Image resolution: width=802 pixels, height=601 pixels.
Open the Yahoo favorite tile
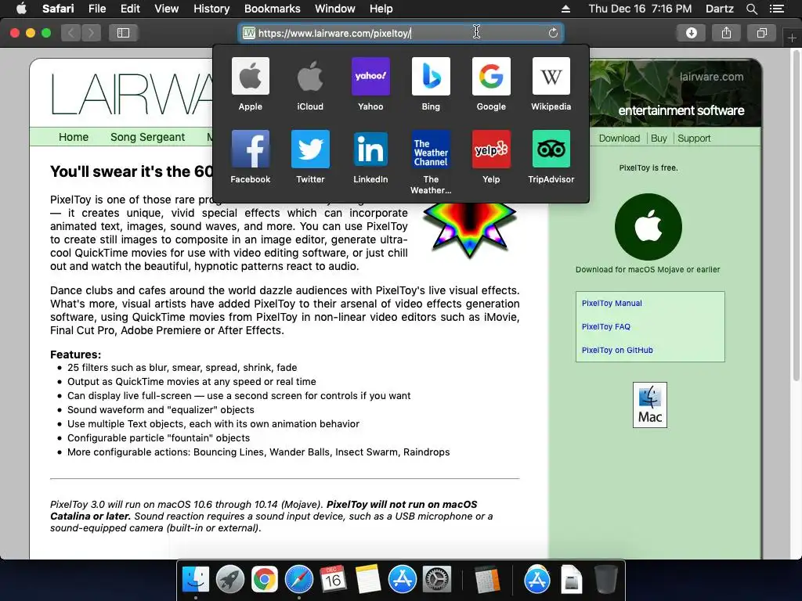click(x=370, y=77)
